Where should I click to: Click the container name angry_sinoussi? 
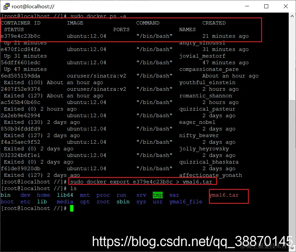[202, 43]
